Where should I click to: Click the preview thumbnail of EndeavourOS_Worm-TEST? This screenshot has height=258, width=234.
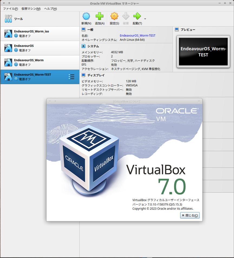[x=203, y=52]
